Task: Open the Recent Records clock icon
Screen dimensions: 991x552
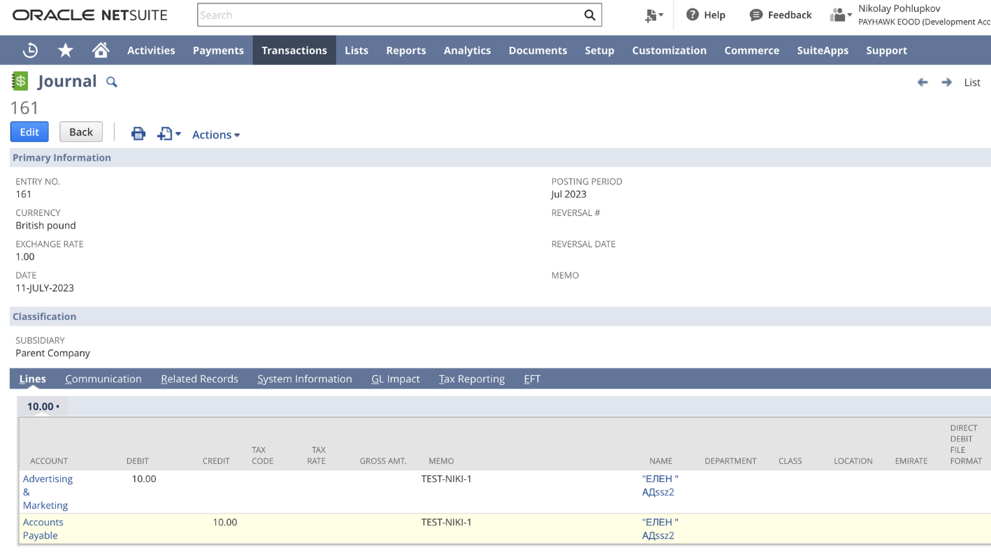Action: (30, 50)
